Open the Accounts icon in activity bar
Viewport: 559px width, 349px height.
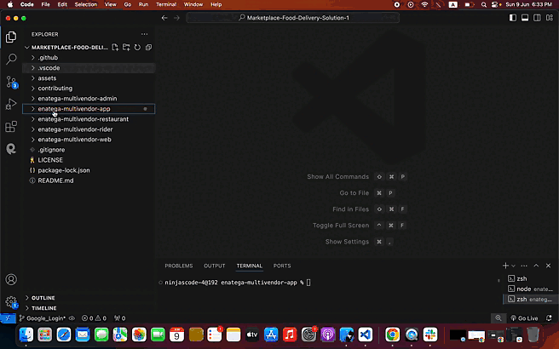[11, 279]
